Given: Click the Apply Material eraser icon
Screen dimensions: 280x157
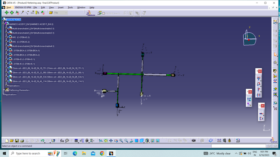Looking at the screenshot, I should pyautogui.click(x=211, y=141).
